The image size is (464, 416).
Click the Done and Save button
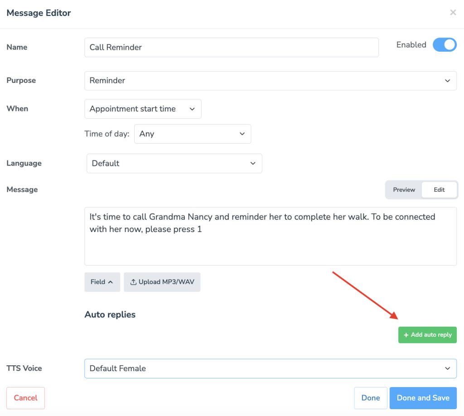pyautogui.click(x=423, y=398)
